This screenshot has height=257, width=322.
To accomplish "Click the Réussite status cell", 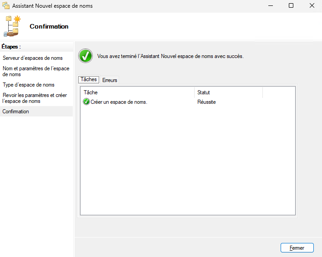I will (x=206, y=102).
